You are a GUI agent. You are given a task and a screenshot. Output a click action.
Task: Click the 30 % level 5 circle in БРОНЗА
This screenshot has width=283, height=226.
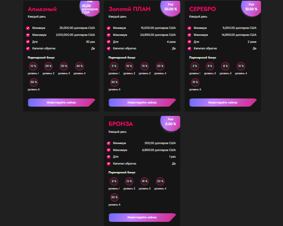tap(115, 197)
